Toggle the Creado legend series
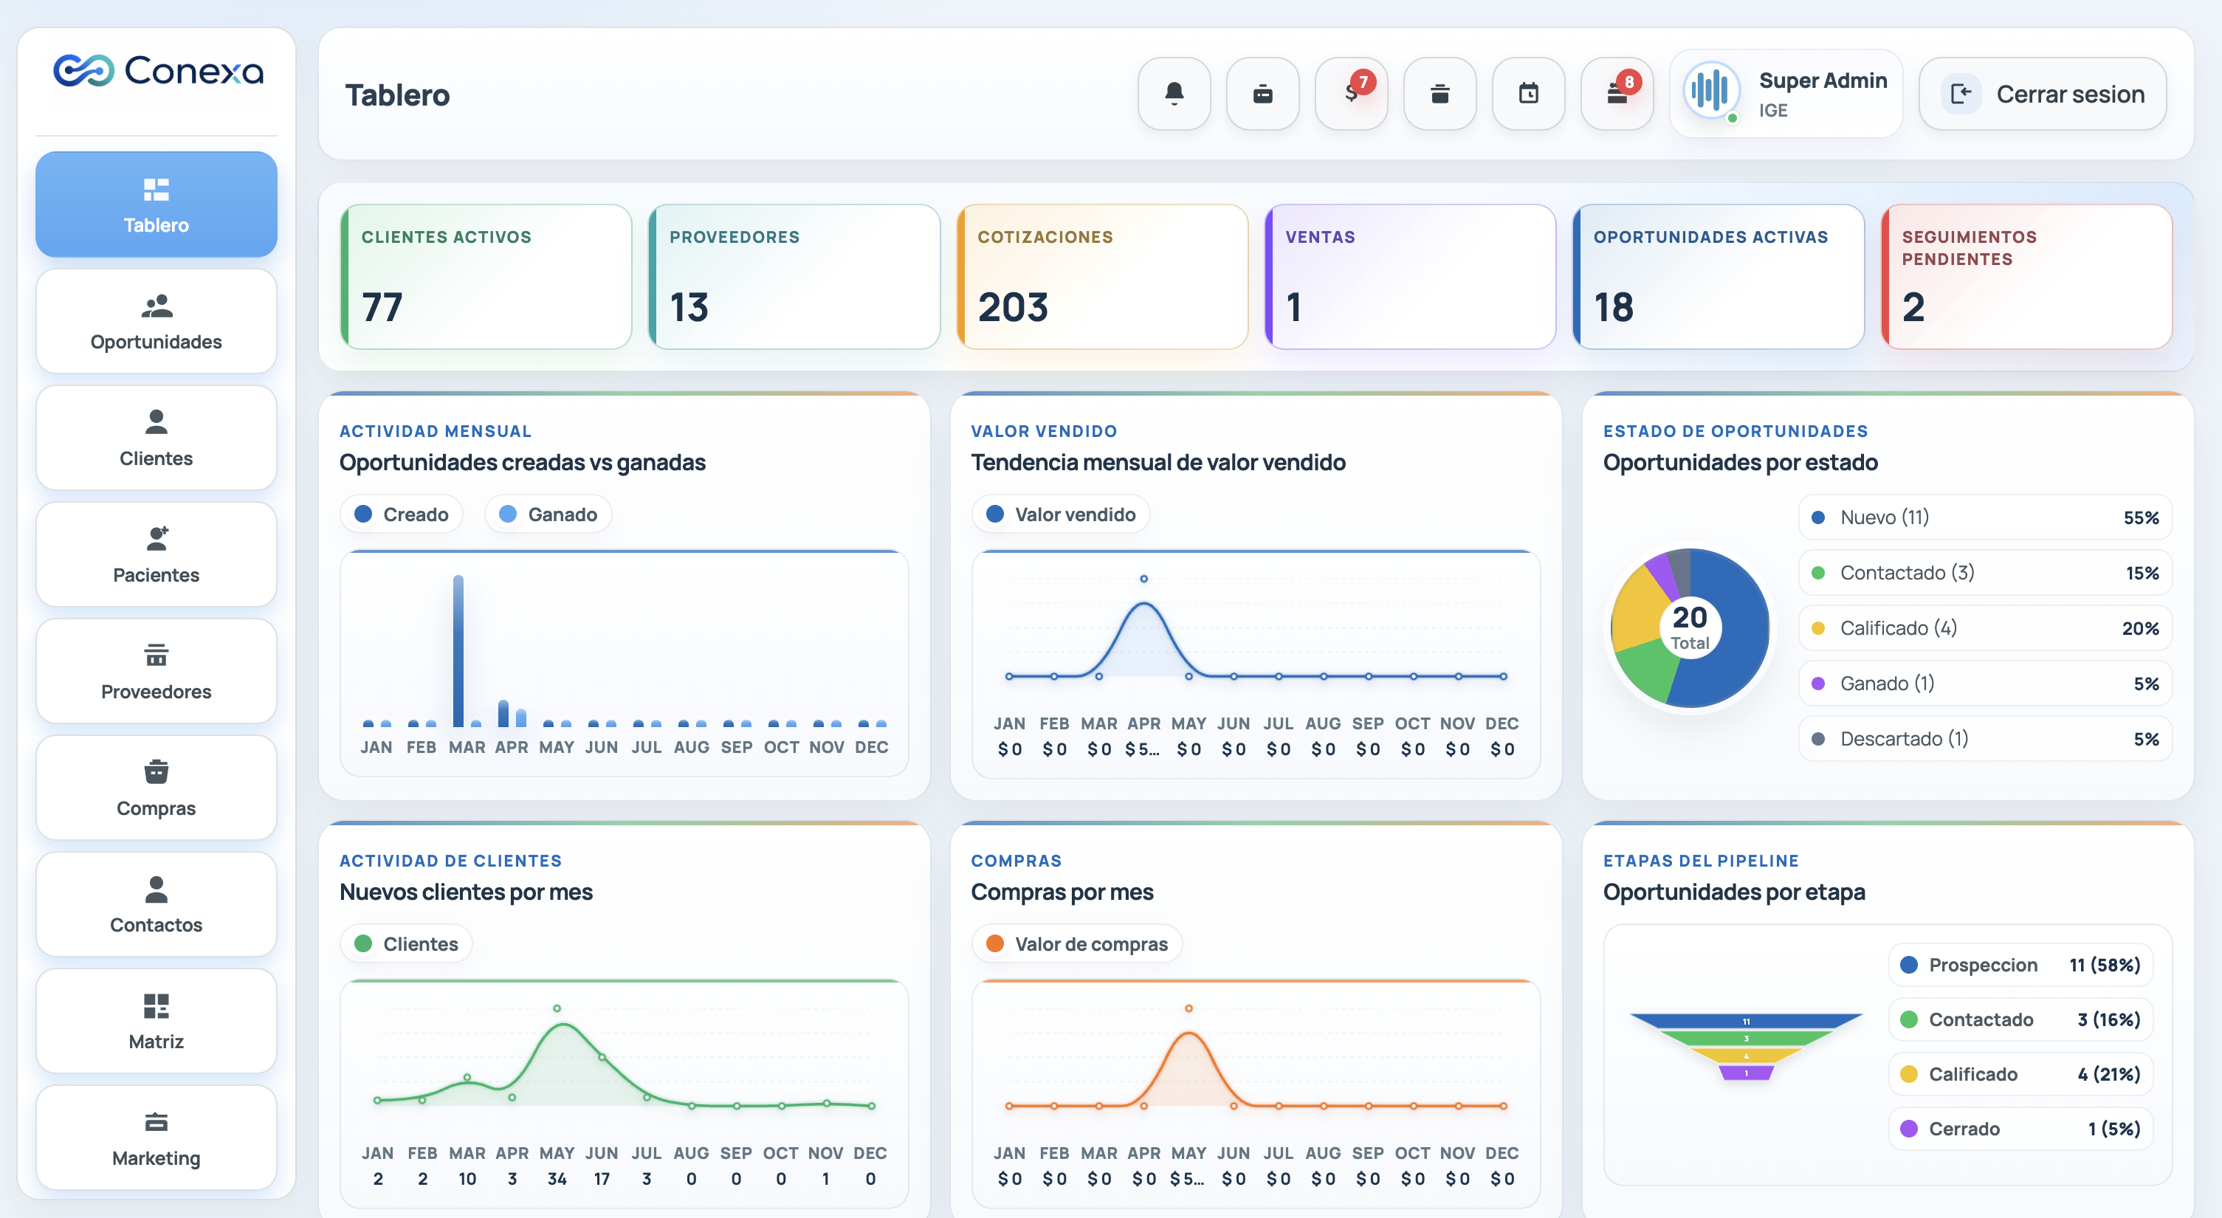The height and width of the screenshot is (1218, 2222). 402,514
